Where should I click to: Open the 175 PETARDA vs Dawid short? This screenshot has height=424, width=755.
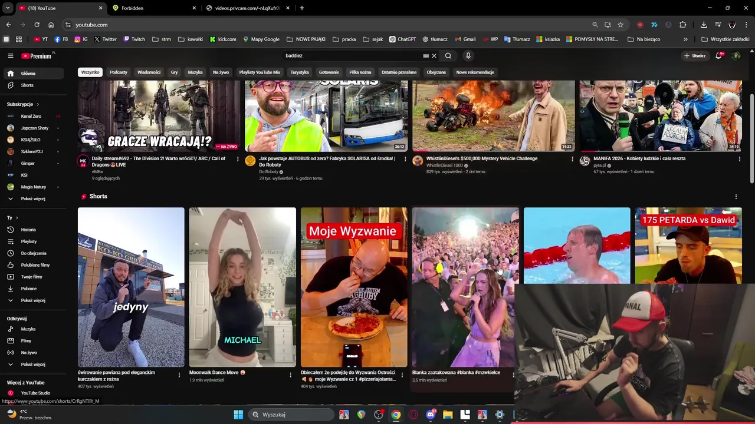pyautogui.click(x=688, y=246)
